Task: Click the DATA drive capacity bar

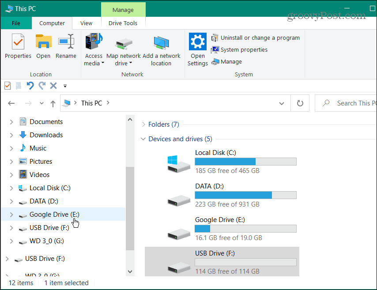Action: coord(245,195)
